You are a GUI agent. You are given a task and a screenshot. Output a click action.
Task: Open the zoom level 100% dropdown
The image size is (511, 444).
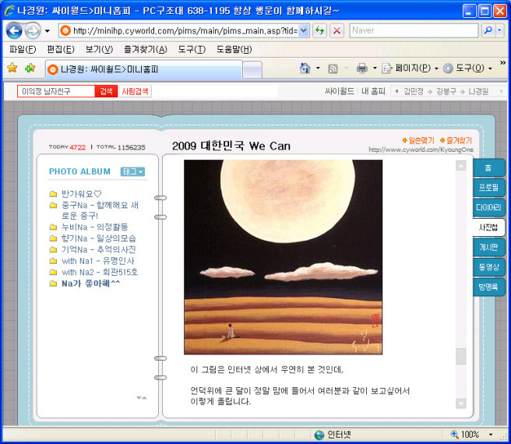coord(491,435)
